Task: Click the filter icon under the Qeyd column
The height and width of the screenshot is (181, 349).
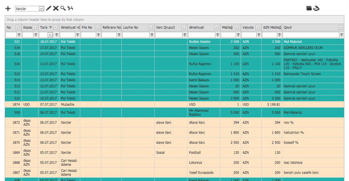Action: click(341, 35)
